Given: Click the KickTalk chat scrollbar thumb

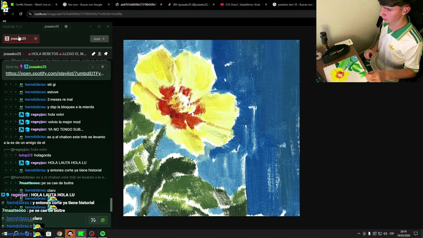Looking at the screenshot, I should pyautogui.click(x=111, y=205).
